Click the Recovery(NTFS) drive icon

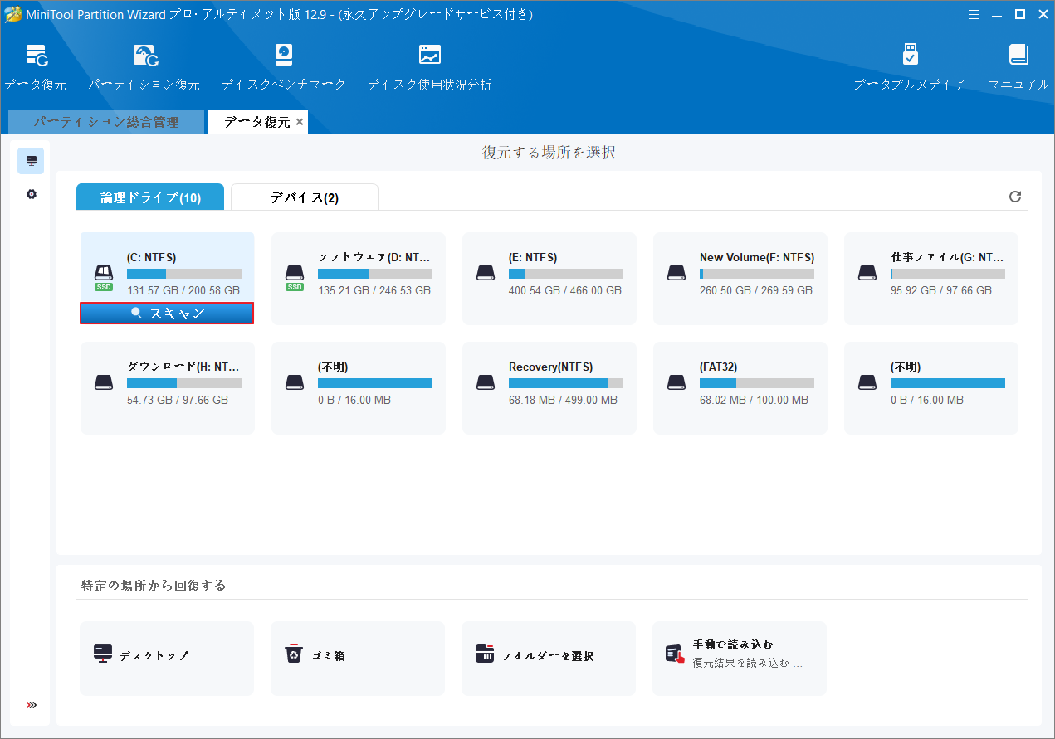tap(485, 382)
